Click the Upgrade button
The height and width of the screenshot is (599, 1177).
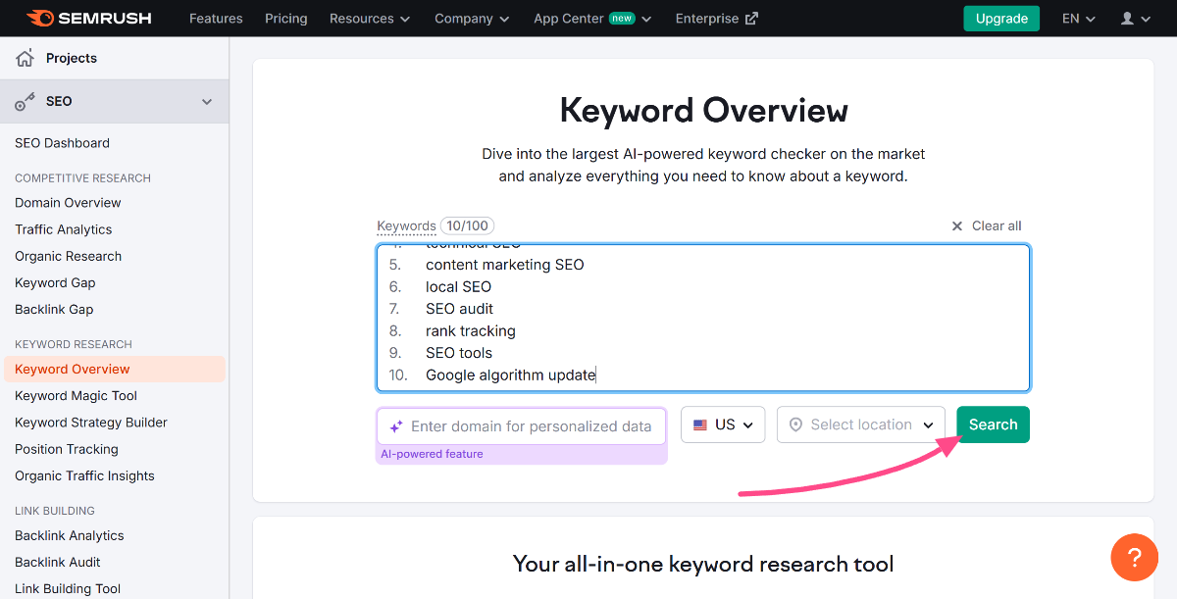pos(1001,19)
